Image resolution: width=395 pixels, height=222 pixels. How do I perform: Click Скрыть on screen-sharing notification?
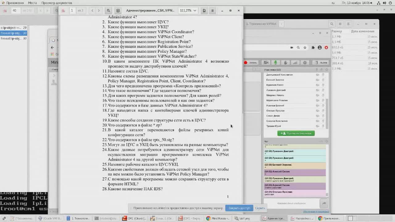tap(260, 208)
